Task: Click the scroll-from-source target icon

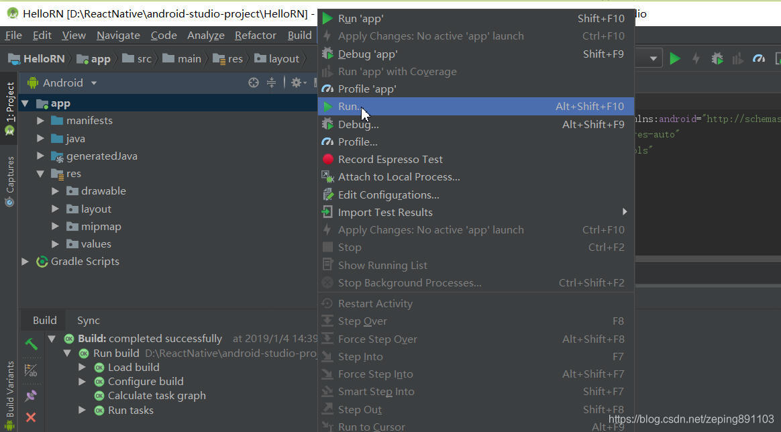Action: (x=254, y=83)
